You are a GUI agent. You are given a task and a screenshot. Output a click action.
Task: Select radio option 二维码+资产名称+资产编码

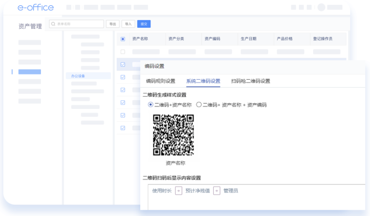[x=199, y=104]
